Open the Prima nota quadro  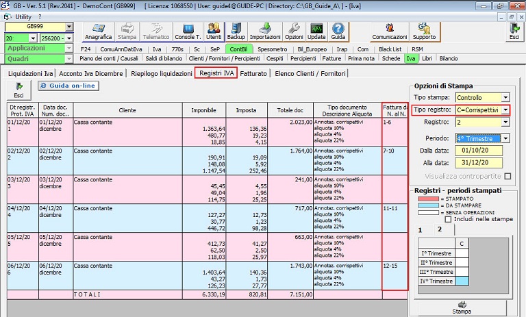361,59
